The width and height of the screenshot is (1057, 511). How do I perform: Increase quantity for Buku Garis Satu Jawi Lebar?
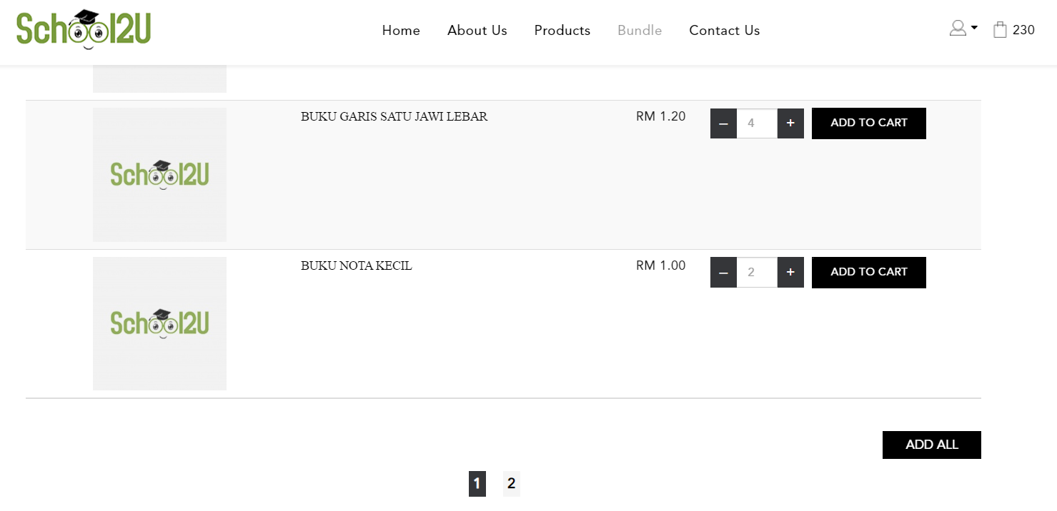[x=790, y=123]
